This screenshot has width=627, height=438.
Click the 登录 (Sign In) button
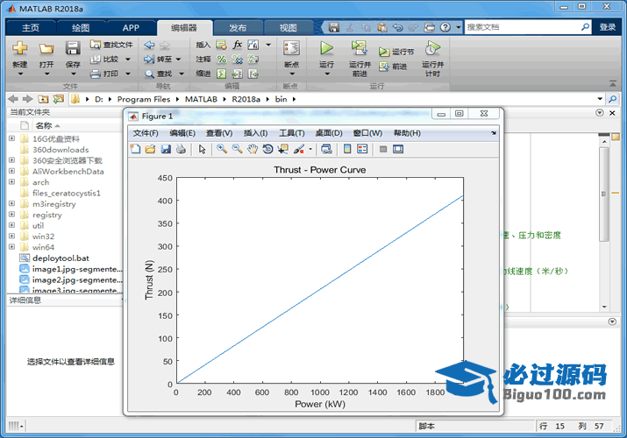(x=607, y=27)
